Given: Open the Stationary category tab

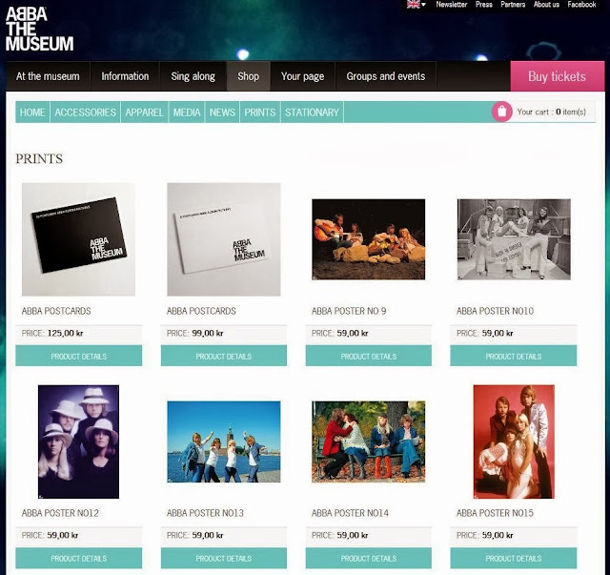Looking at the screenshot, I should click(x=312, y=113).
